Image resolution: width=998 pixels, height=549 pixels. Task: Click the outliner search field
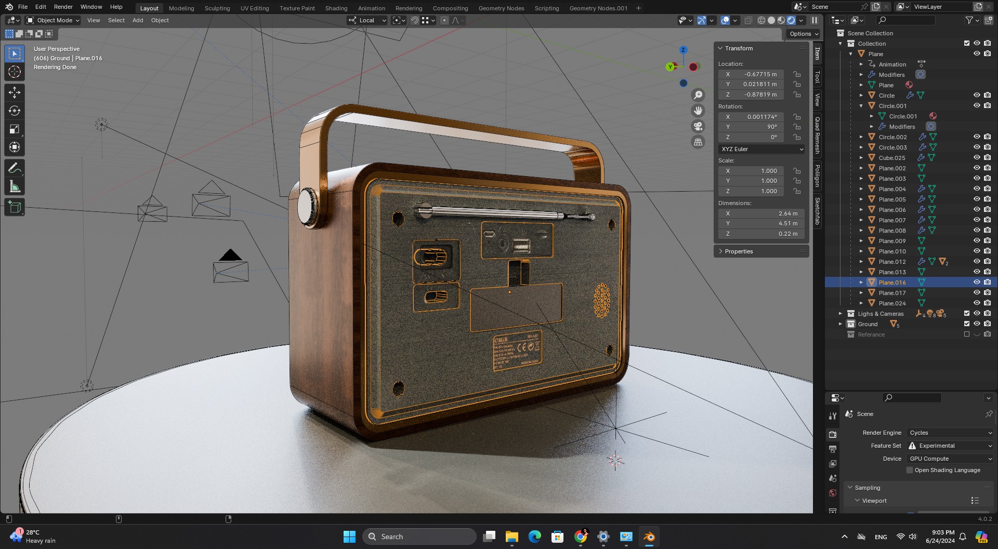click(x=906, y=20)
